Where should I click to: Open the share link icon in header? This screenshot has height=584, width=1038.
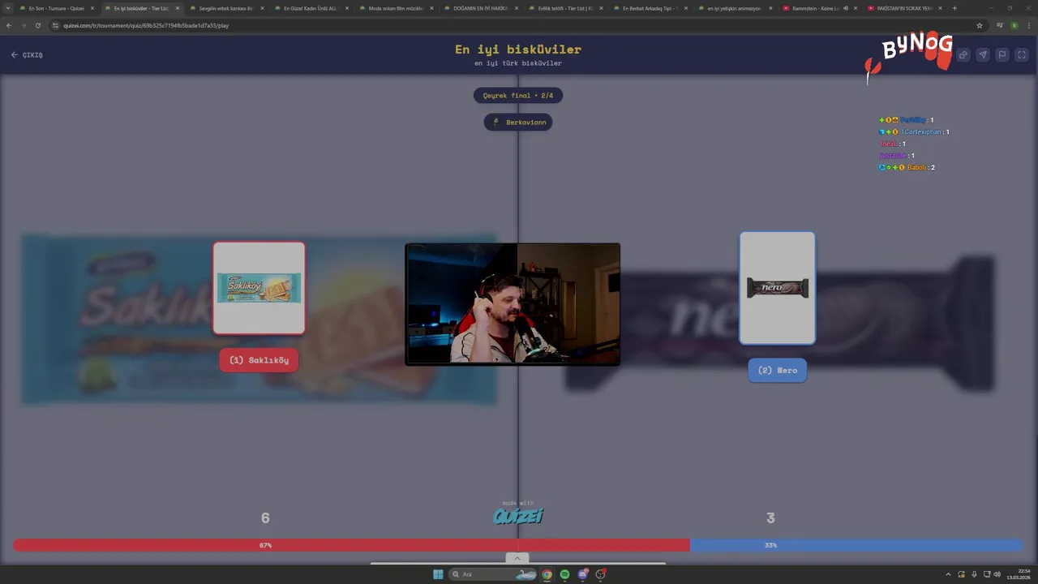[963, 55]
